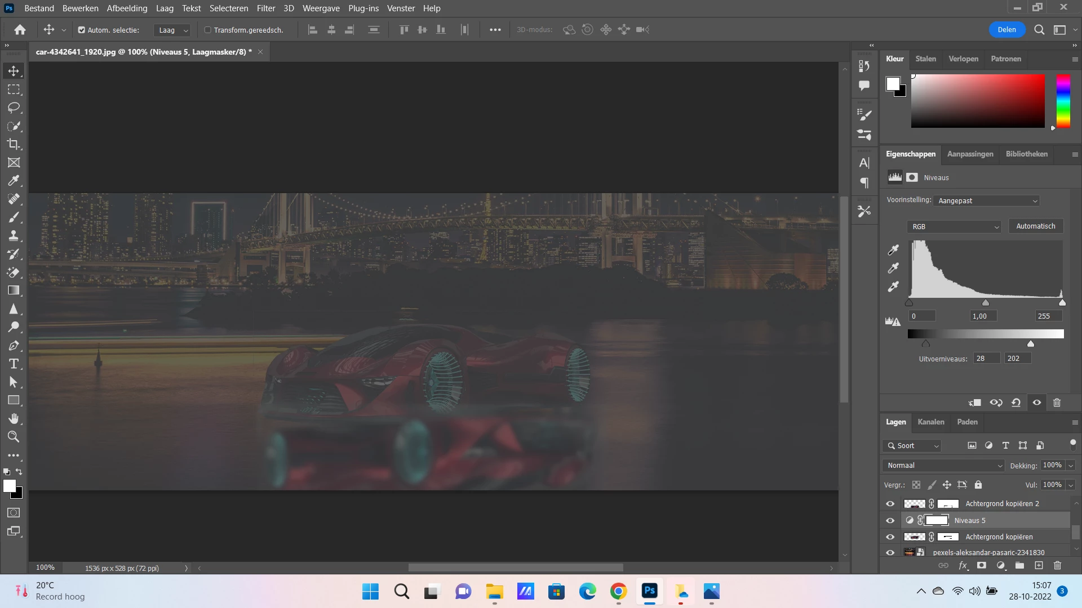Image resolution: width=1082 pixels, height=608 pixels.
Task: Select the Crop tool
Action: point(14,144)
